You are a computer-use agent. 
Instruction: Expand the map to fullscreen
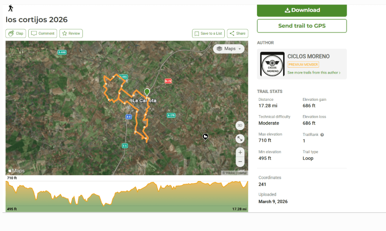pyautogui.click(x=240, y=139)
